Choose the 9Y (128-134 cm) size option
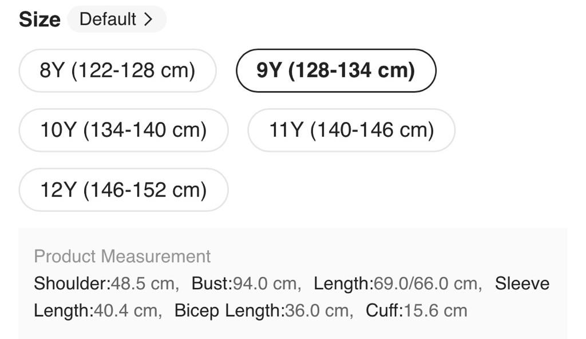This screenshot has width=586, height=339. click(336, 70)
